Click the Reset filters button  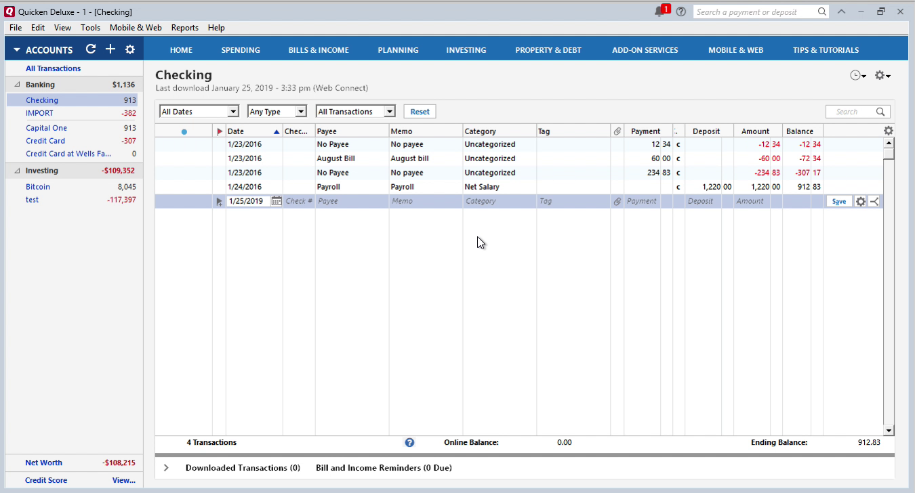(420, 112)
